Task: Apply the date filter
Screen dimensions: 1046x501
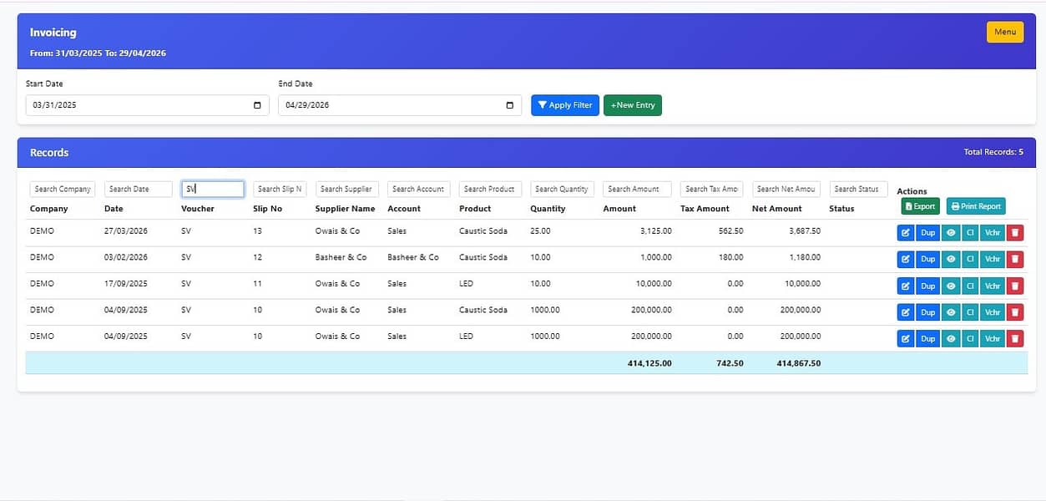Action: pos(565,105)
